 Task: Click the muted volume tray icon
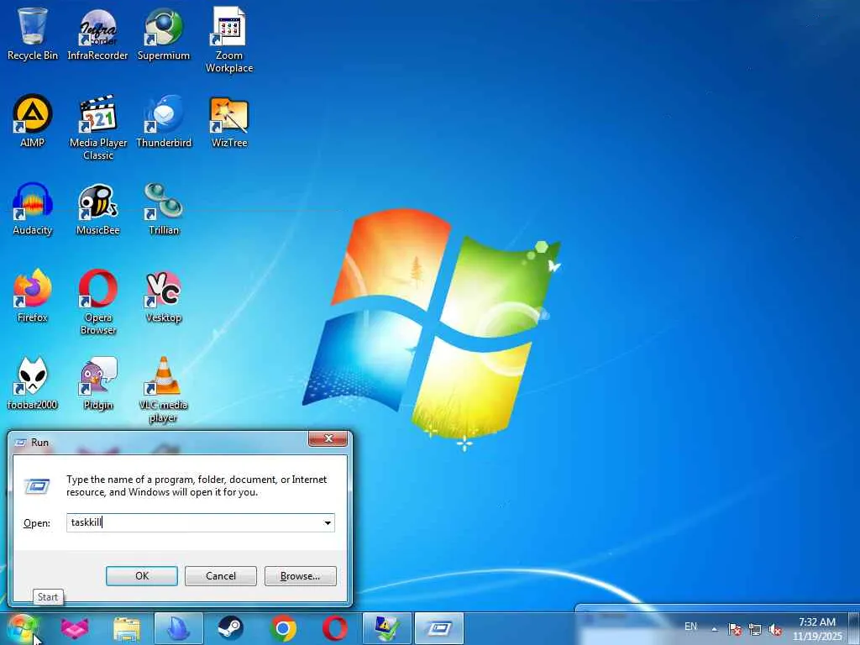(775, 629)
